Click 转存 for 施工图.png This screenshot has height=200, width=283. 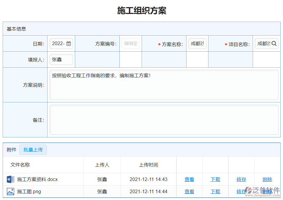(241, 191)
